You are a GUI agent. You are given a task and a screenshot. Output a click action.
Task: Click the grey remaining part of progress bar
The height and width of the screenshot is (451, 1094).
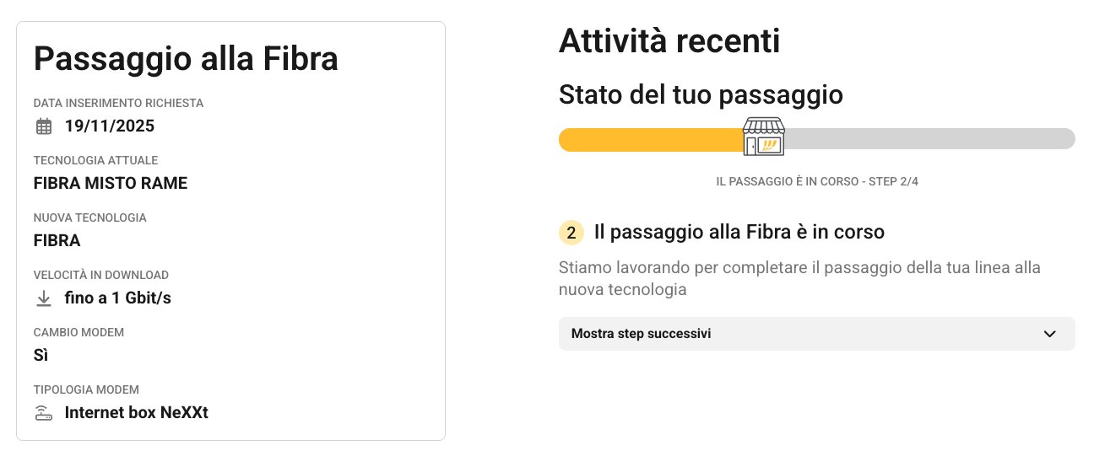point(929,139)
